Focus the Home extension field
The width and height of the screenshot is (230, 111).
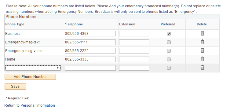[134, 59]
